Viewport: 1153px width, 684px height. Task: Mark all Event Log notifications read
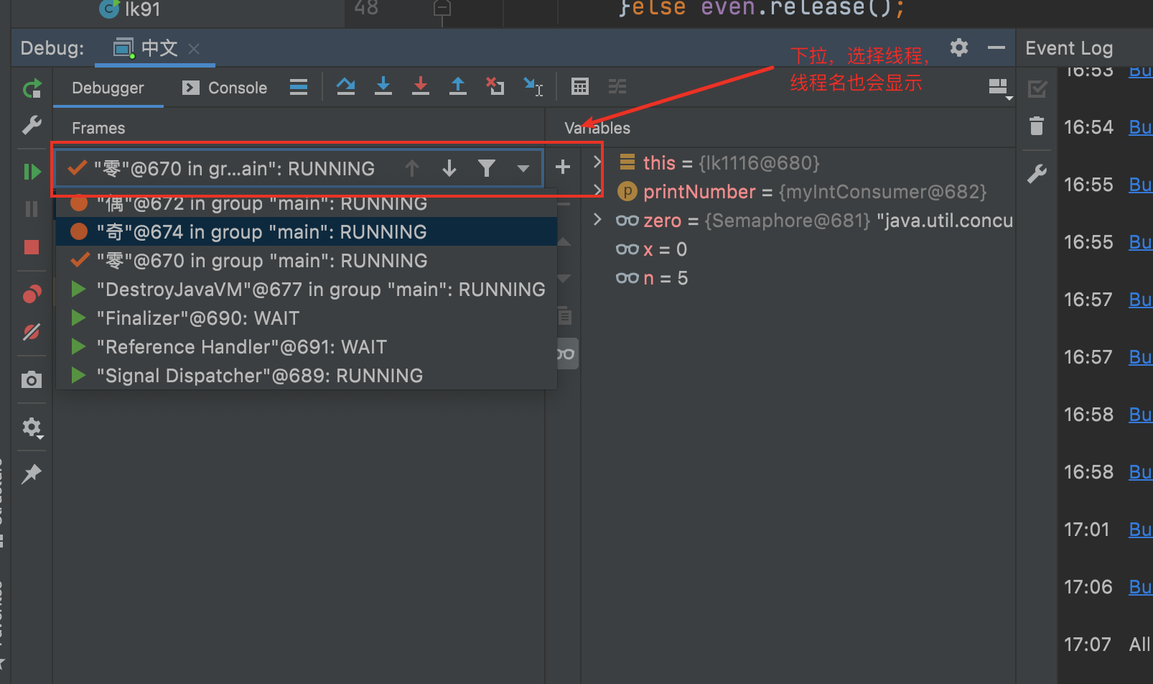click(1037, 89)
